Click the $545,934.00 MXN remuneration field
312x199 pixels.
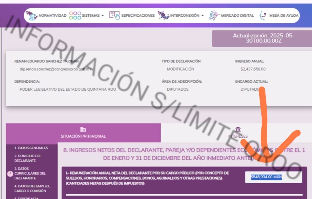(x=273, y=177)
